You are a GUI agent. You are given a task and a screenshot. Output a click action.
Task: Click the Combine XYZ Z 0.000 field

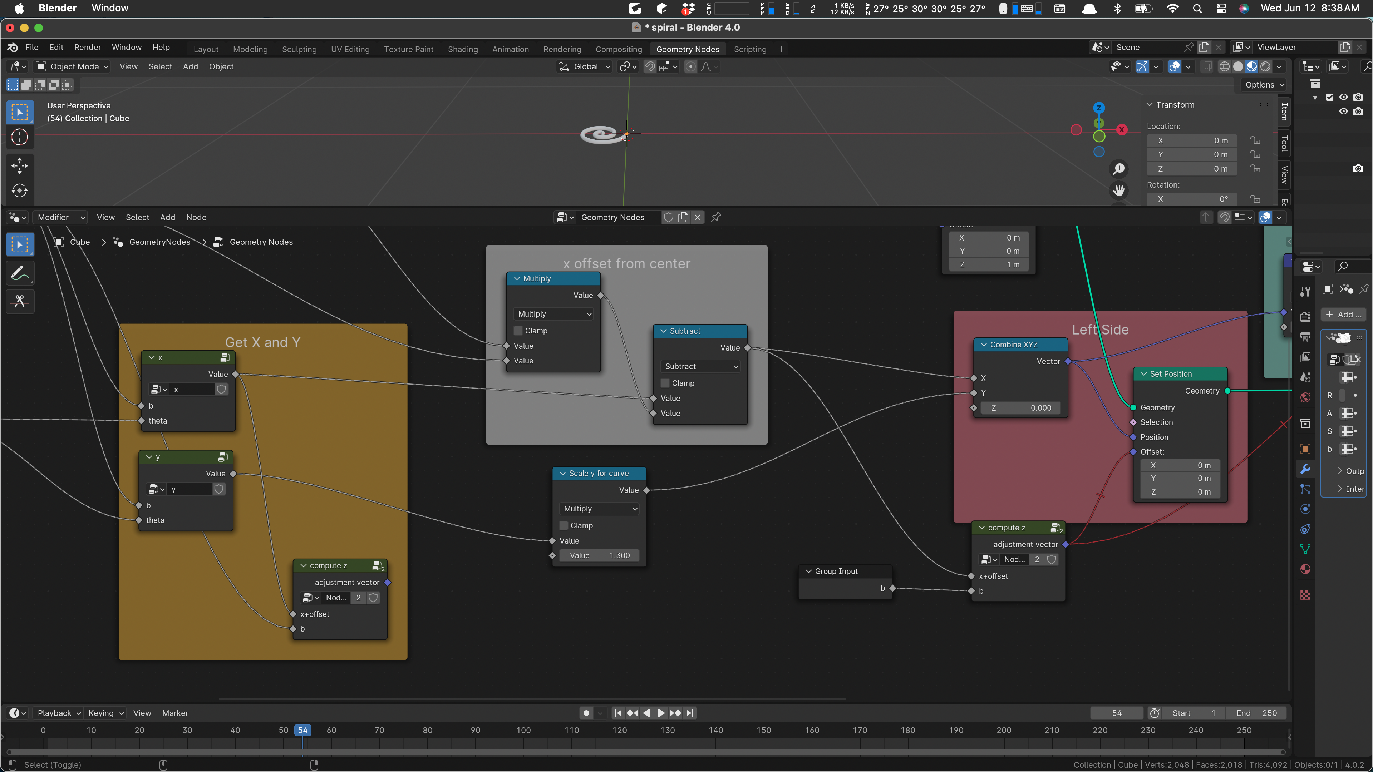1020,407
